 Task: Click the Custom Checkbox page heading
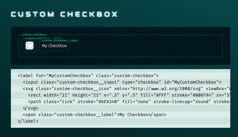click(x=64, y=14)
